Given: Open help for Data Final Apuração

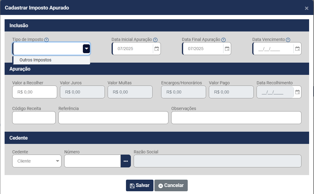Looking at the screenshot, I should pyautogui.click(x=223, y=40).
